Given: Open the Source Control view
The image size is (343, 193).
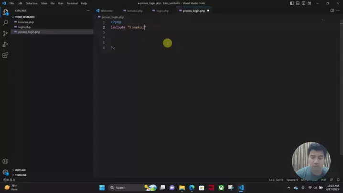Looking at the screenshot, I should [x=5, y=33].
